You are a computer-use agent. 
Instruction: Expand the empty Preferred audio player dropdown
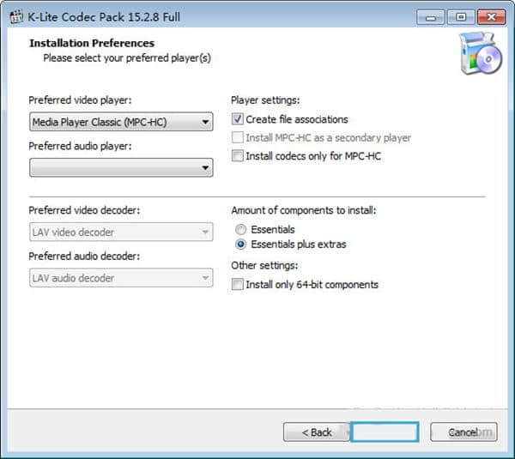point(121,168)
